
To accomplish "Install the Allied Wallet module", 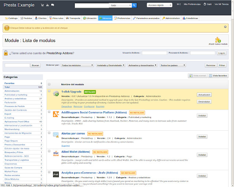I will [x=202, y=155].
